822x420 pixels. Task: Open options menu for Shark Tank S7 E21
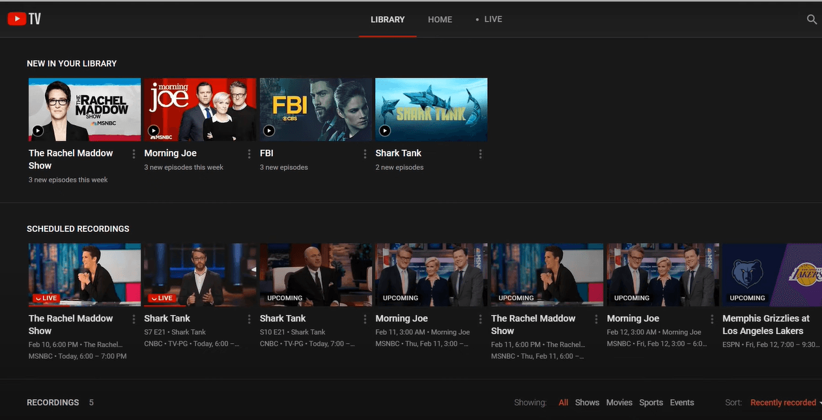pyautogui.click(x=249, y=319)
